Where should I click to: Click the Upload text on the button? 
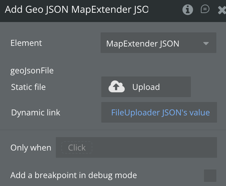pyautogui.click(x=146, y=87)
